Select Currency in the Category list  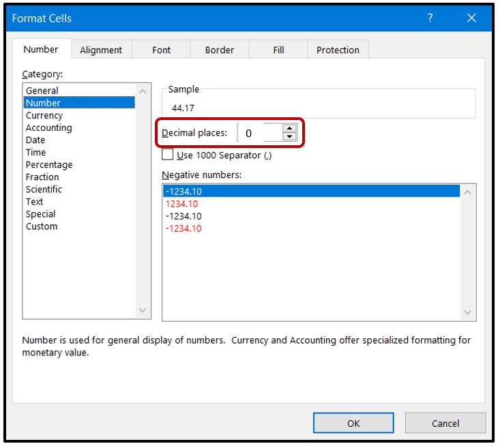44,115
